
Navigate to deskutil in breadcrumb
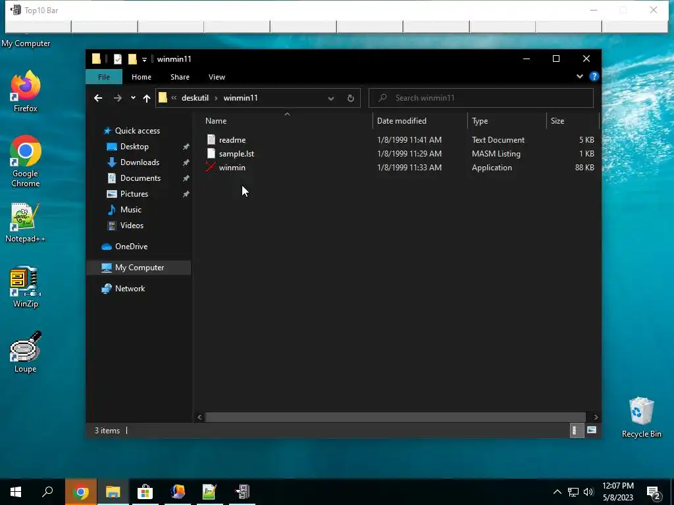pos(195,98)
